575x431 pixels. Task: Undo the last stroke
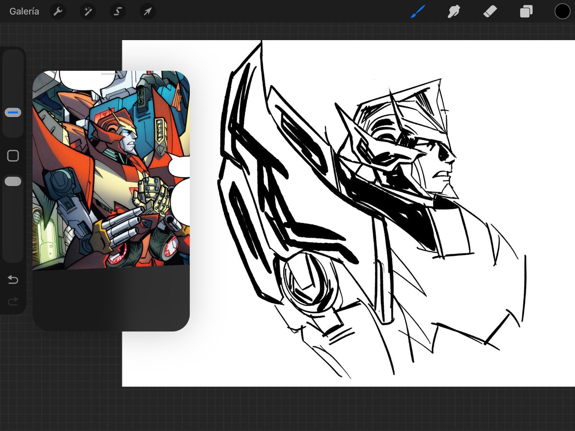[x=13, y=280]
